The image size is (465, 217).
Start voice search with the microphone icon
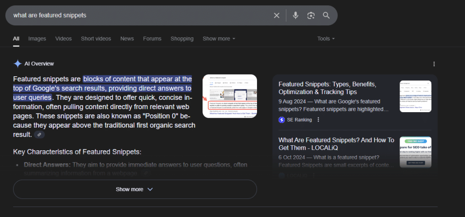coord(295,15)
